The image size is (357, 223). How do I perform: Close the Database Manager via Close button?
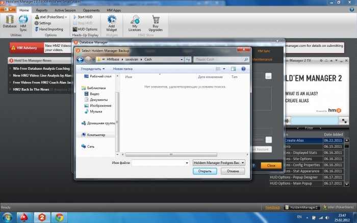pyautogui.click(x=271, y=165)
